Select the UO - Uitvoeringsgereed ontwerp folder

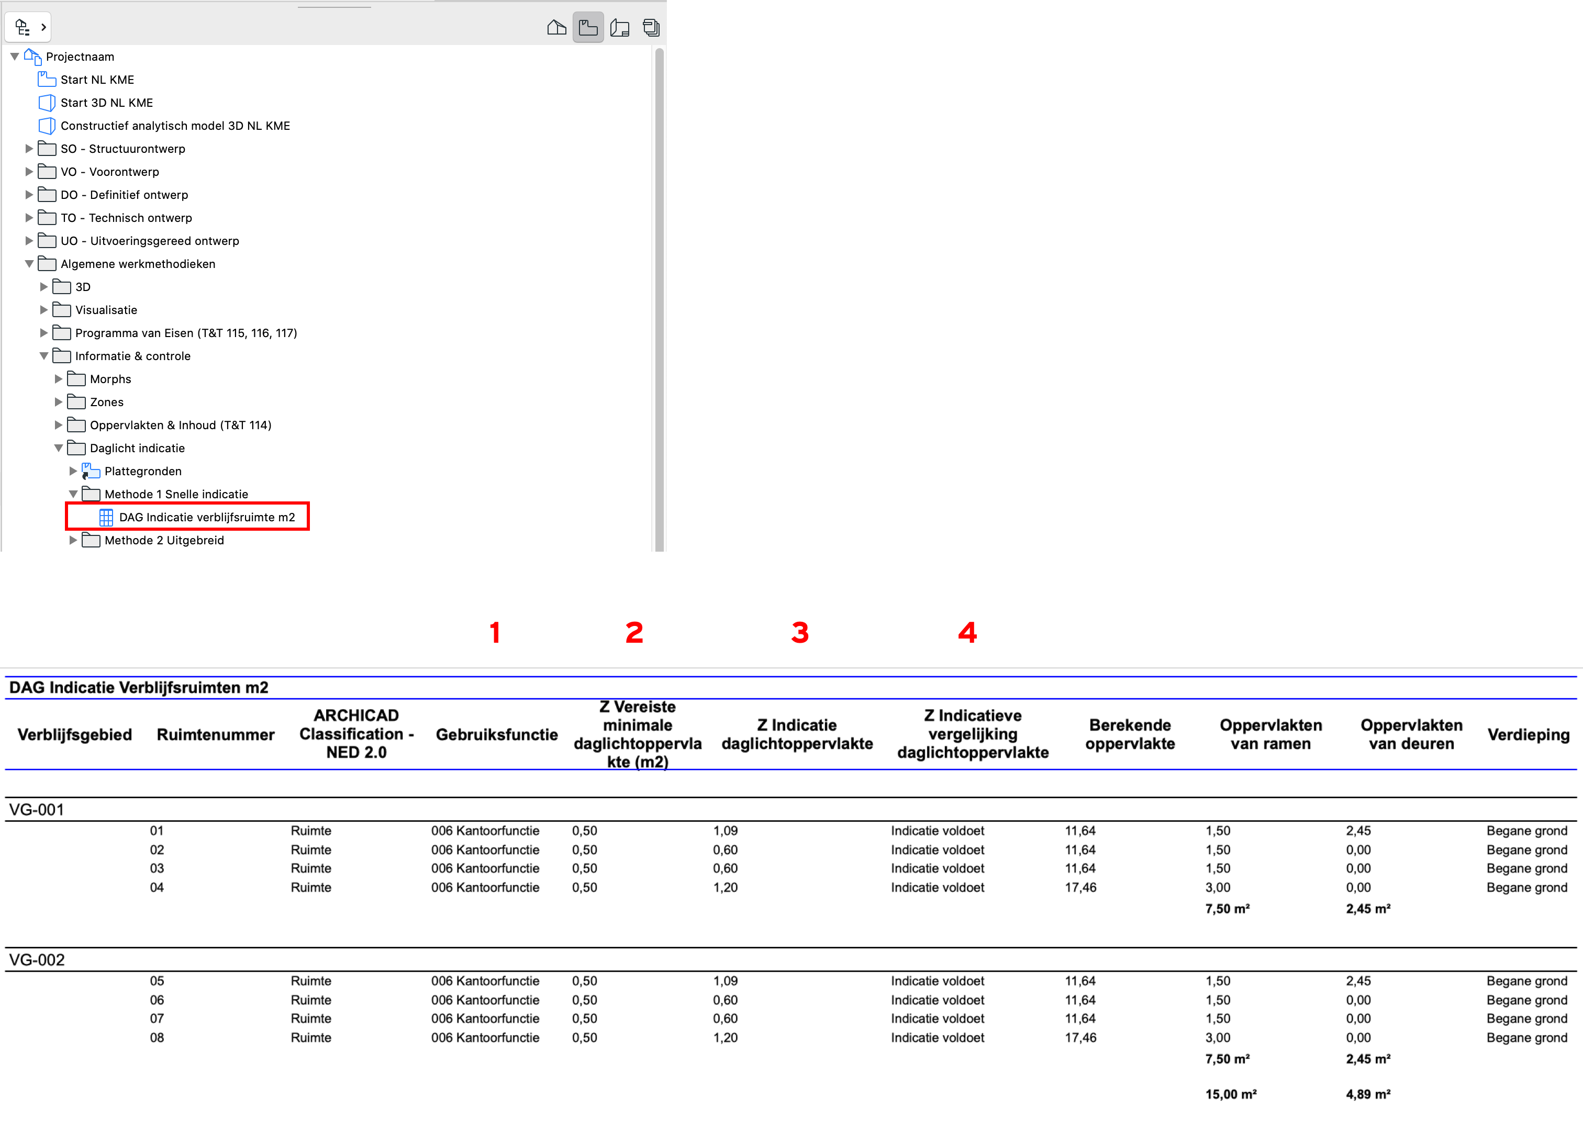(150, 241)
